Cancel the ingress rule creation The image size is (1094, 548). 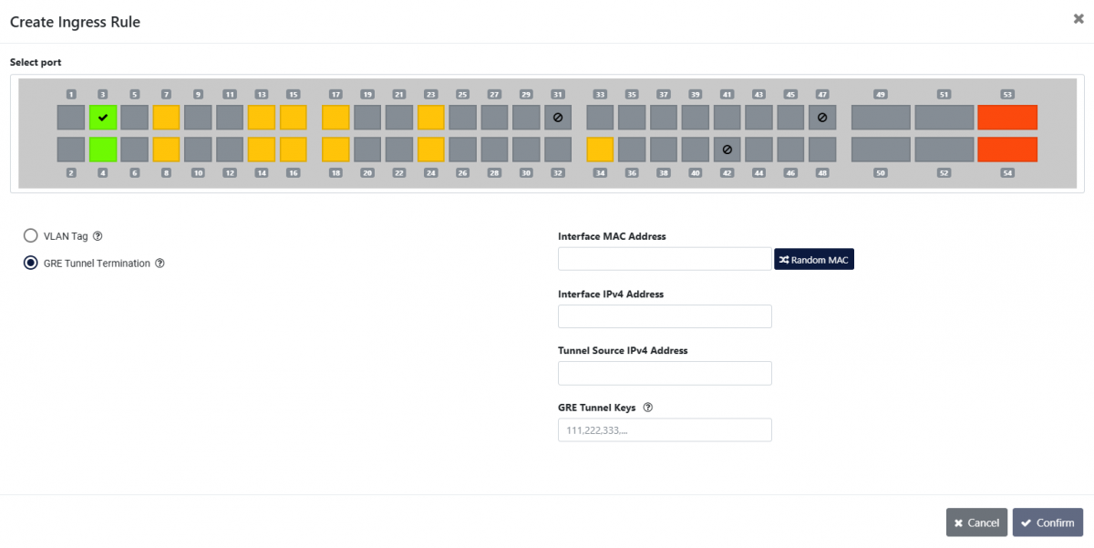pos(976,522)
